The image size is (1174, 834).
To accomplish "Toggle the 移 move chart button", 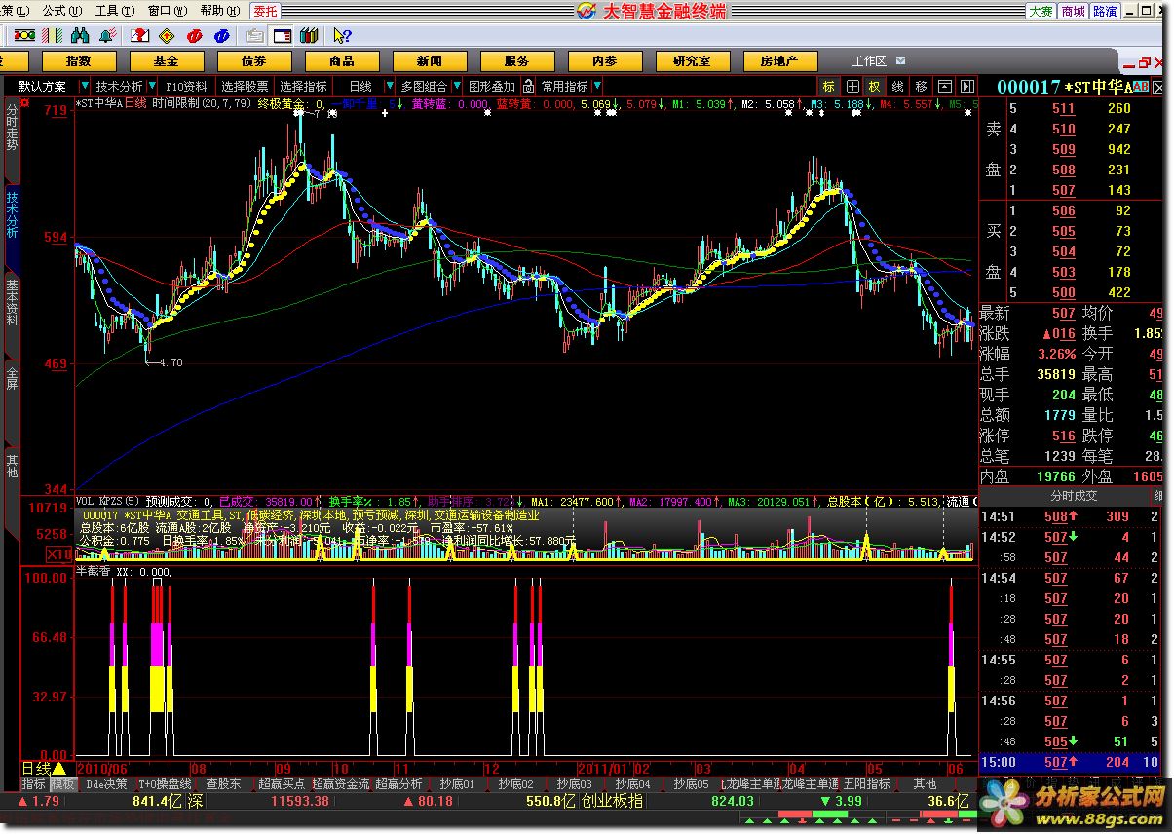I will (921, 86).
